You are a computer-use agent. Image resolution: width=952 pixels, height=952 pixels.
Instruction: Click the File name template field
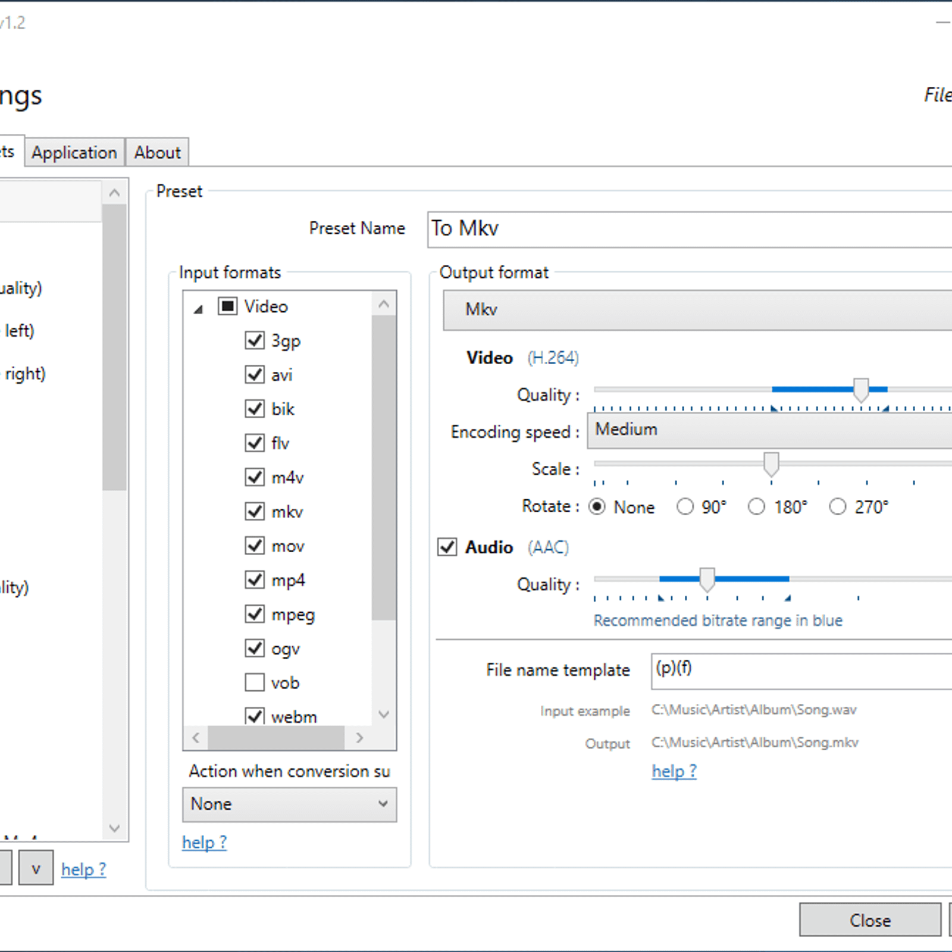tap(801, 671)
